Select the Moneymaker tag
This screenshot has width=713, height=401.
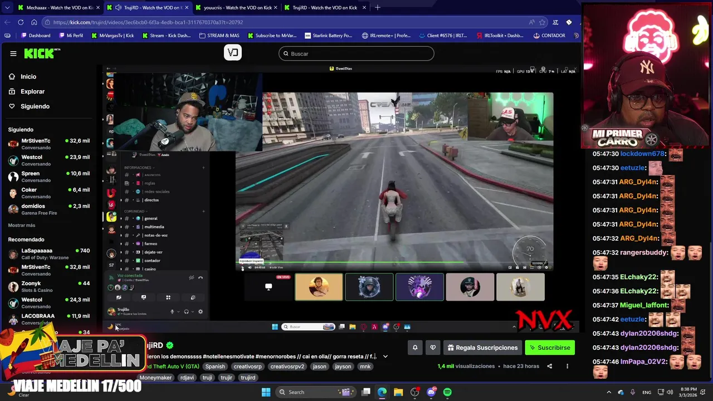155,378
